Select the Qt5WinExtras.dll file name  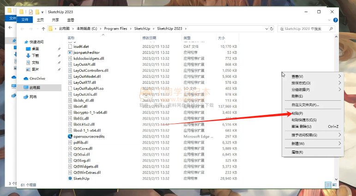(87, 173)
